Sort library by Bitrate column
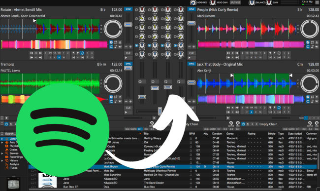Screen dimensions: 320x191 tap(272, 134)
